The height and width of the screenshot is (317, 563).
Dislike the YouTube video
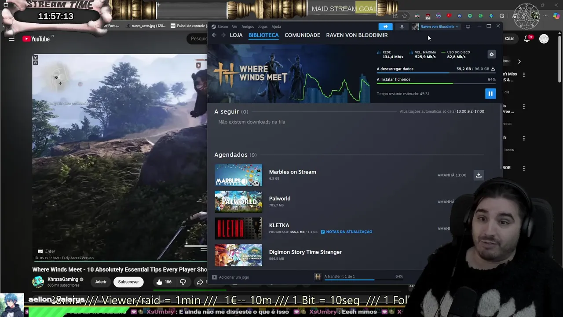(x=183, y=282)
